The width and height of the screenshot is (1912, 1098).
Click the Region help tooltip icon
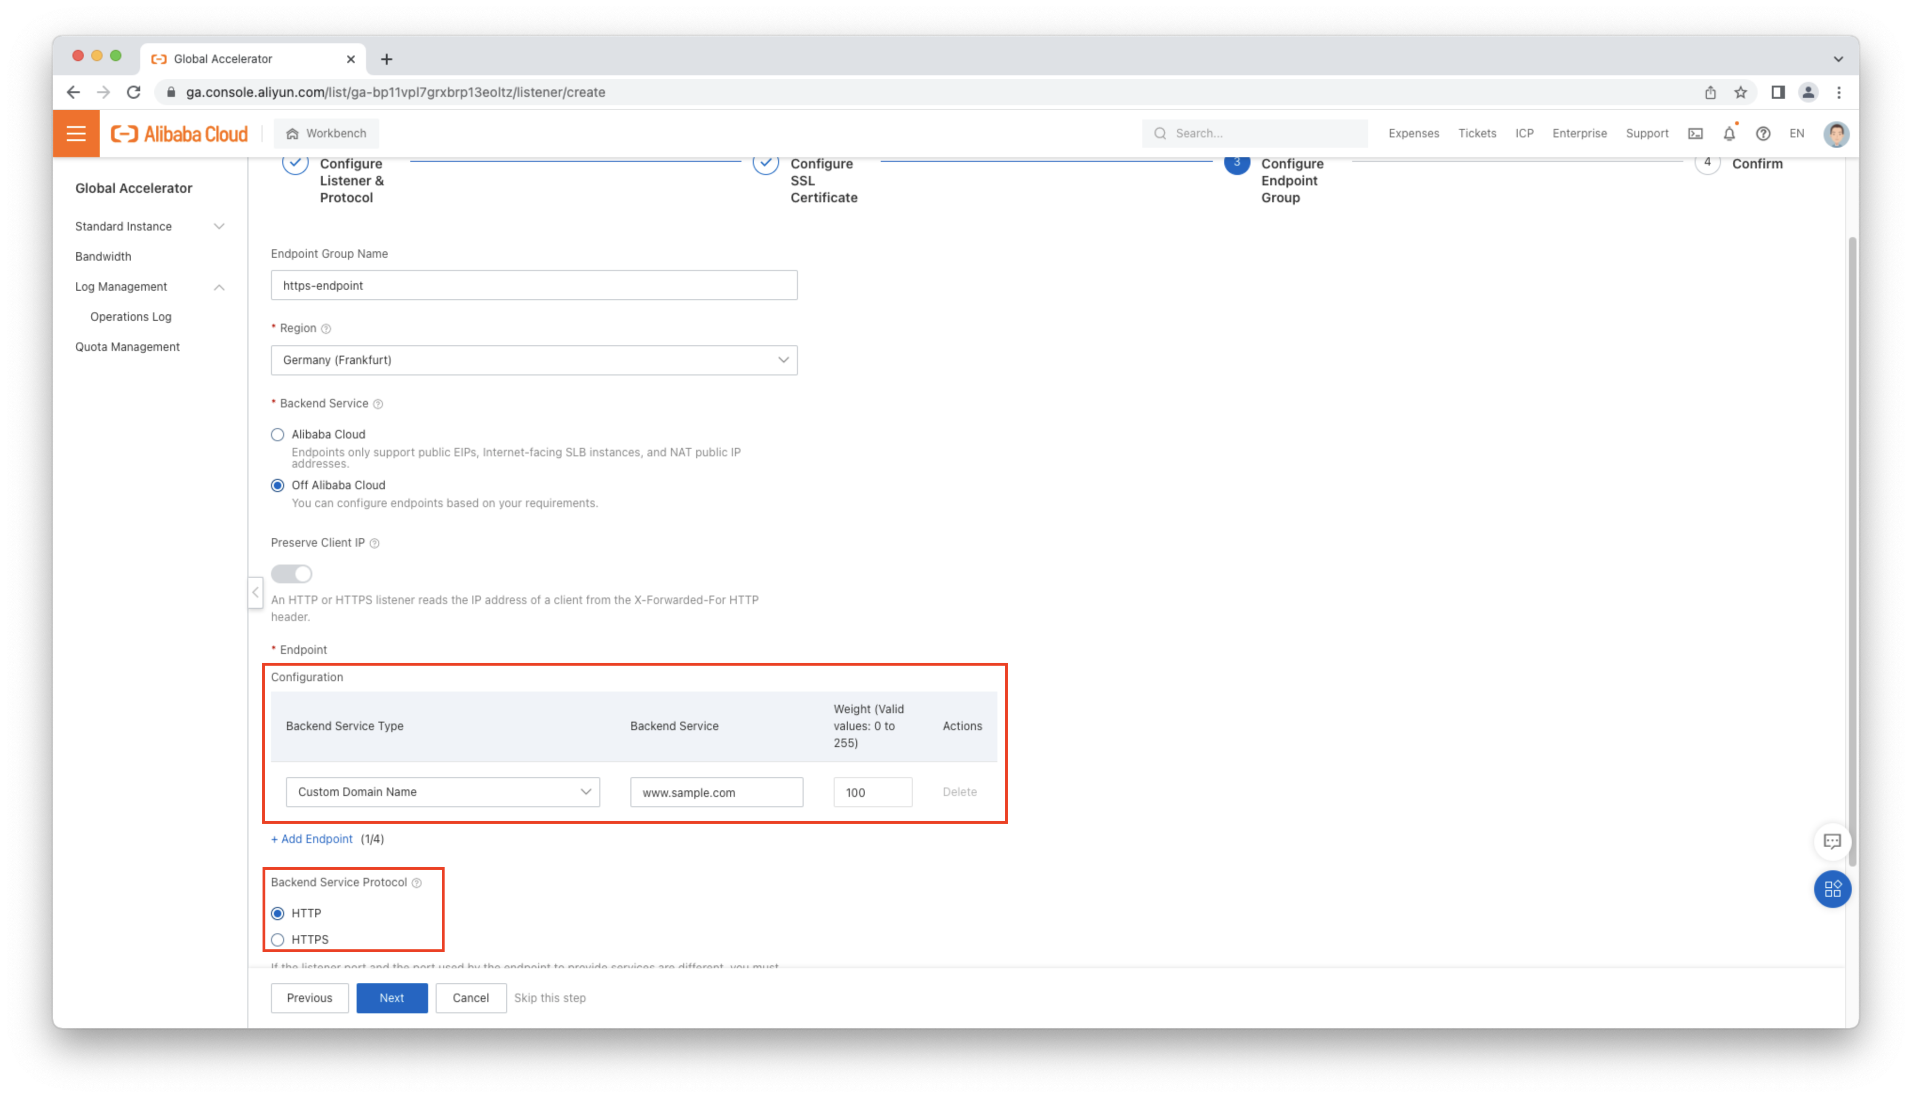326,329
